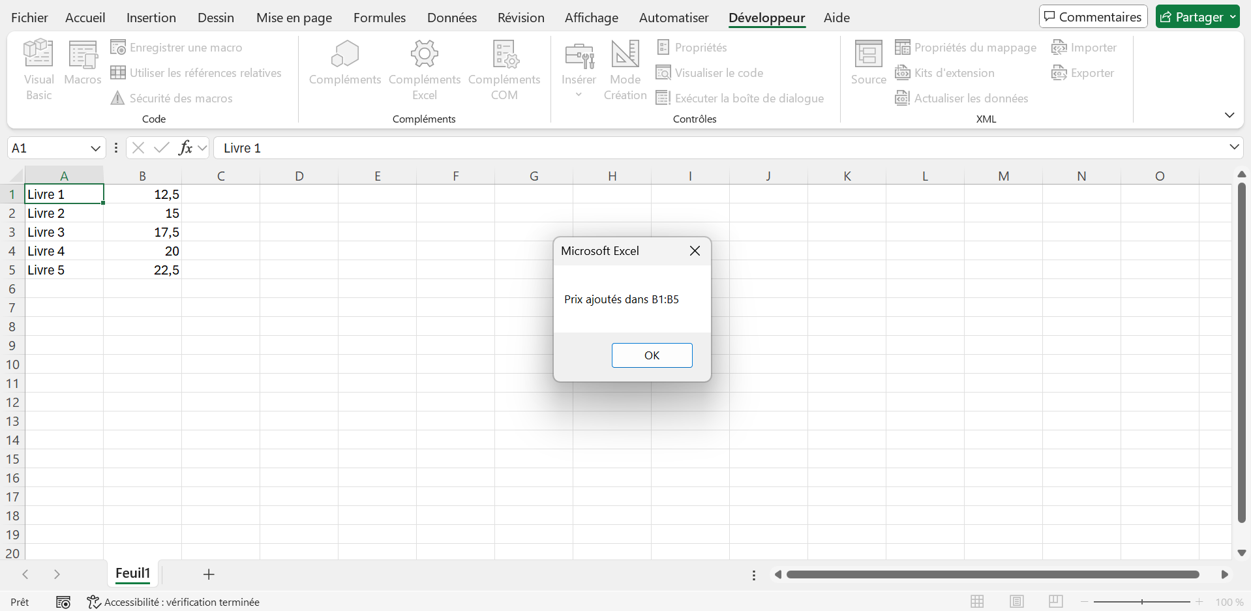Open the Compléments add-ins button
The image size is (1251, 611).
tap(345, 63)
